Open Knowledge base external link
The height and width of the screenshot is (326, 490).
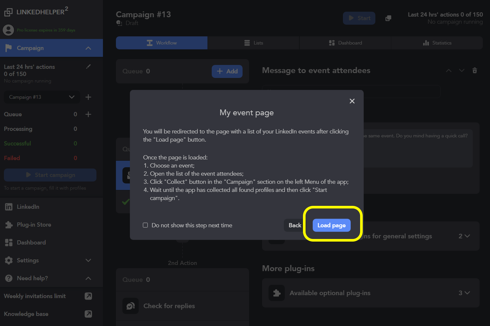pyautogui.click(x=88, y=314)
